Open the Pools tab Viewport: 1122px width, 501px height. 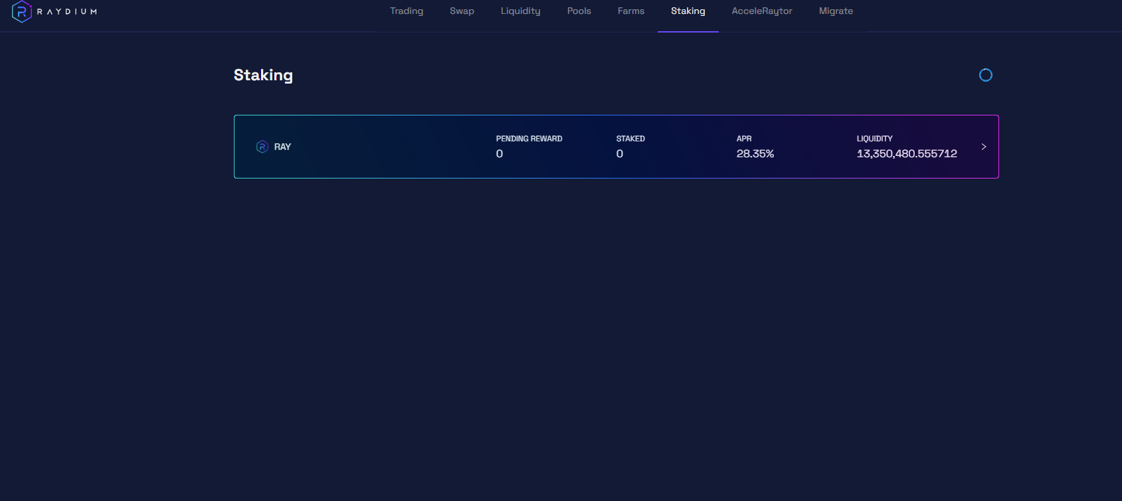579,11
